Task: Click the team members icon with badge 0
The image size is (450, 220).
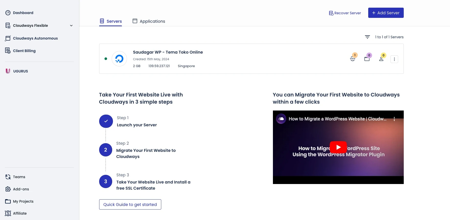Action: (381, 59)
